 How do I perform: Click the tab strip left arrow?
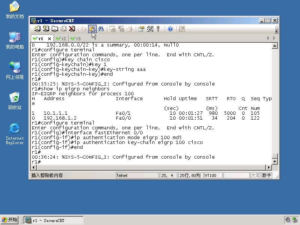coord(267,38)
